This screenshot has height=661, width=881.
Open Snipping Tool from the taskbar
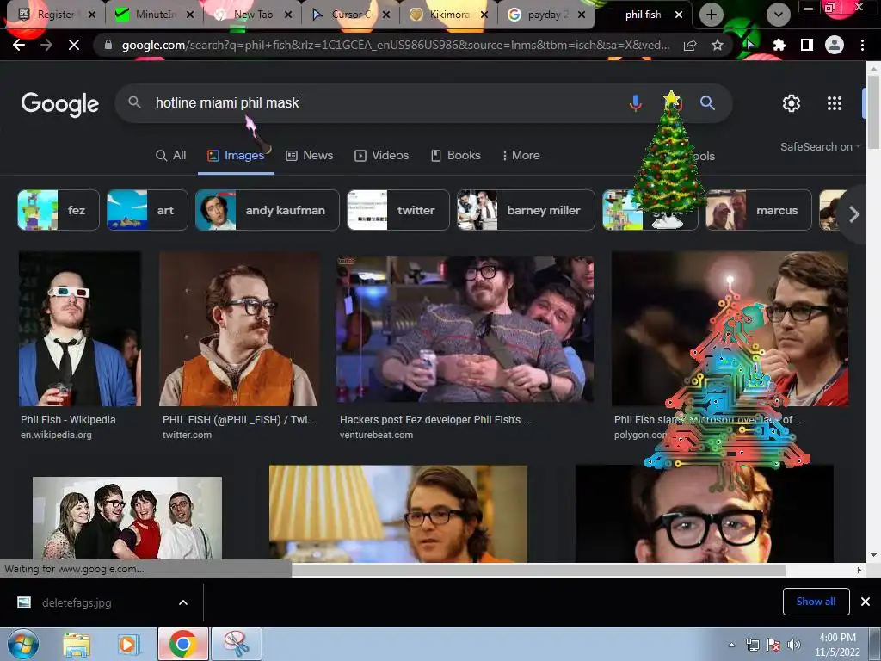(x=237, y=644)
